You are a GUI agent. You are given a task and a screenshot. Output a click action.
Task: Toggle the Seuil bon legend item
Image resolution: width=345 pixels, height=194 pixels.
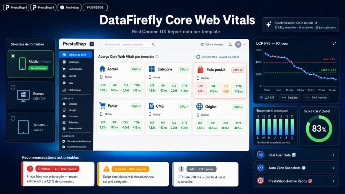click(x=290, y=97)
